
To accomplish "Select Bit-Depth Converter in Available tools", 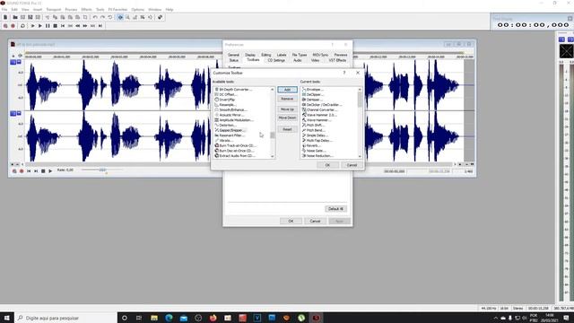I will (x=233, y=90).
